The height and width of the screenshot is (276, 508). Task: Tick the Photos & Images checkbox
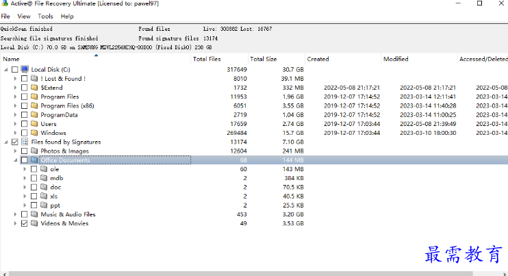(24, 151)
